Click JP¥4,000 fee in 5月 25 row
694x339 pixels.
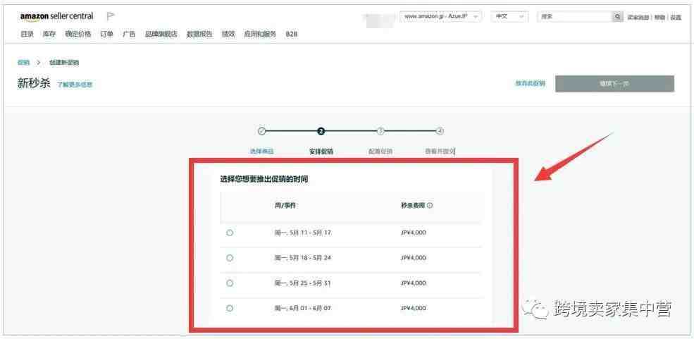coord(413,283)
